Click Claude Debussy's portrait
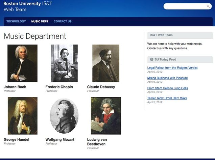Viewport: 215px width, 160px height. (x=106, y=63)
